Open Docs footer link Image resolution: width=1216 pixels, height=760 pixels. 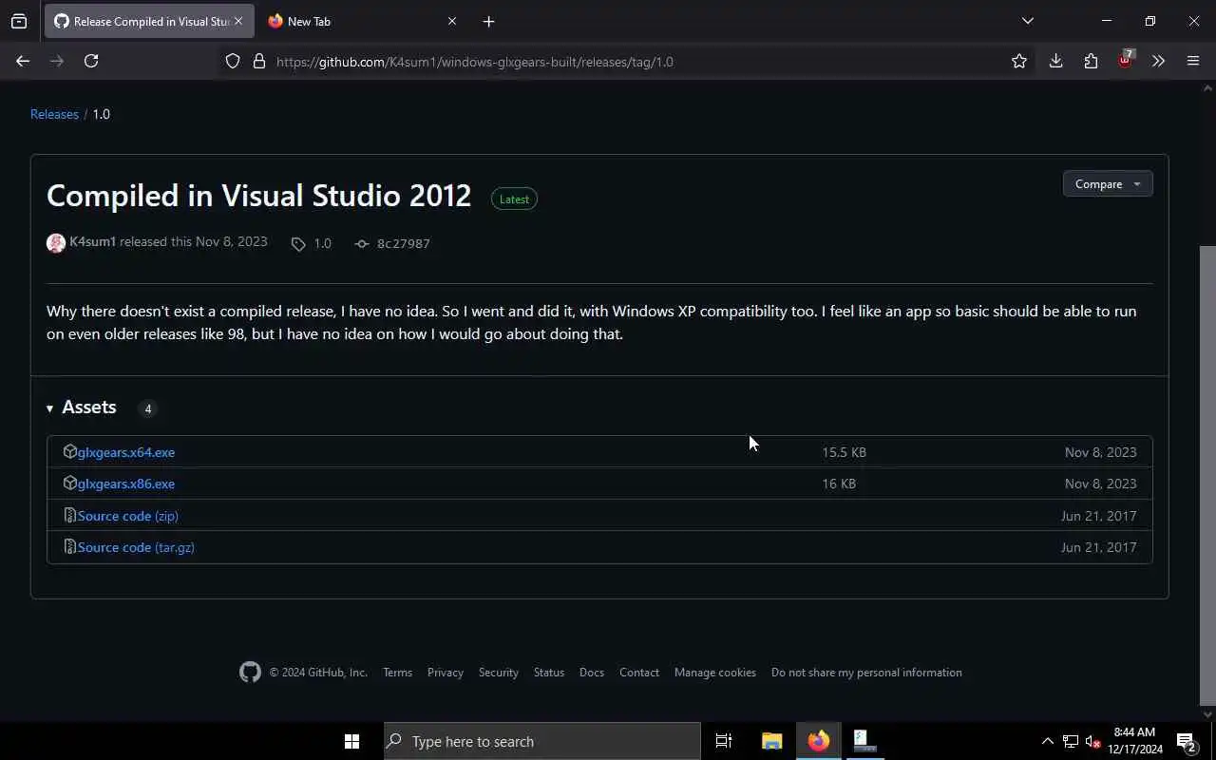coord(592,673)
